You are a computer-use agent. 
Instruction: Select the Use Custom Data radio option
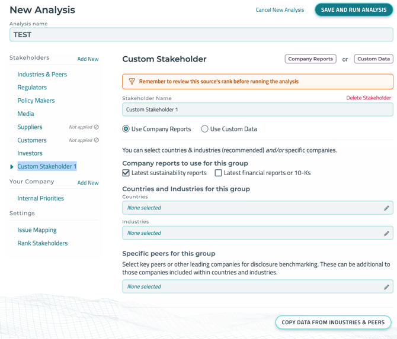204,129
